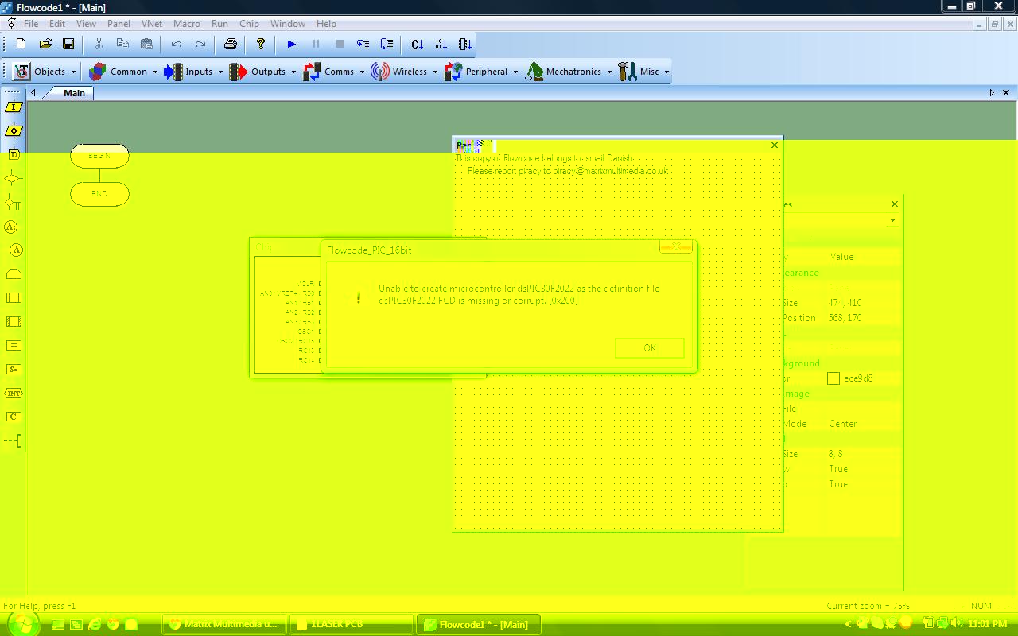1018x636 pixels.
Task: Switch to the Matrix Multimedia taskbar window
Action: (x=224, y=624)
